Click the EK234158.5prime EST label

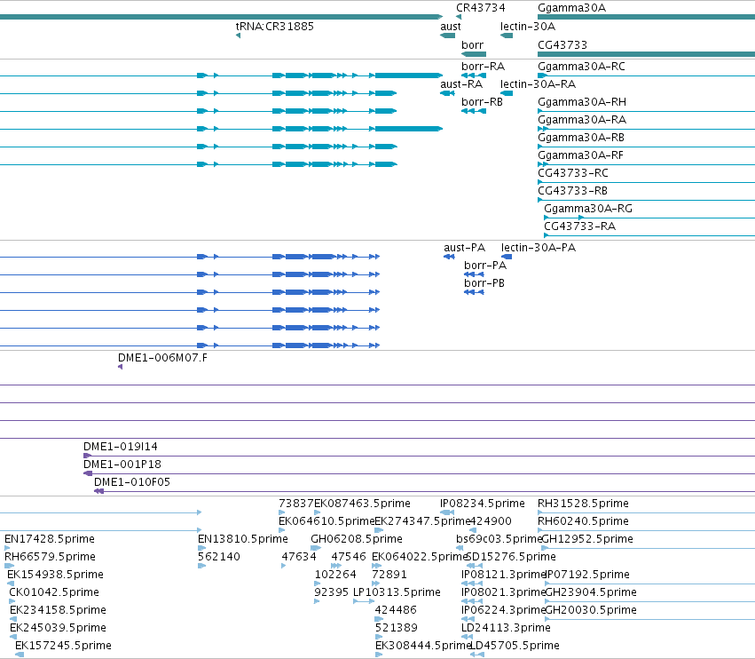pyautogui.click(x=58, y=610)
